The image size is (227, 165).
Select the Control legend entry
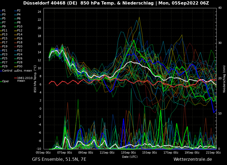point(7,71)
